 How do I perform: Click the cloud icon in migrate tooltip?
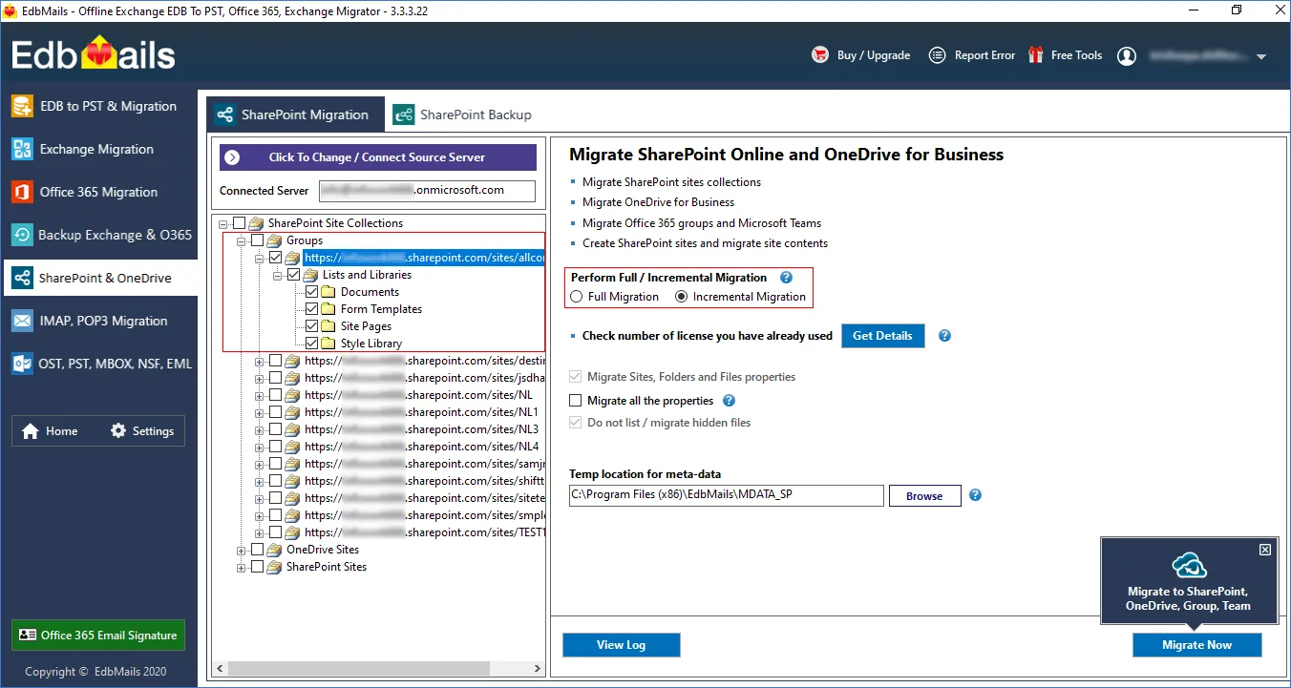pyautogui.click(x=1189, y=565)
